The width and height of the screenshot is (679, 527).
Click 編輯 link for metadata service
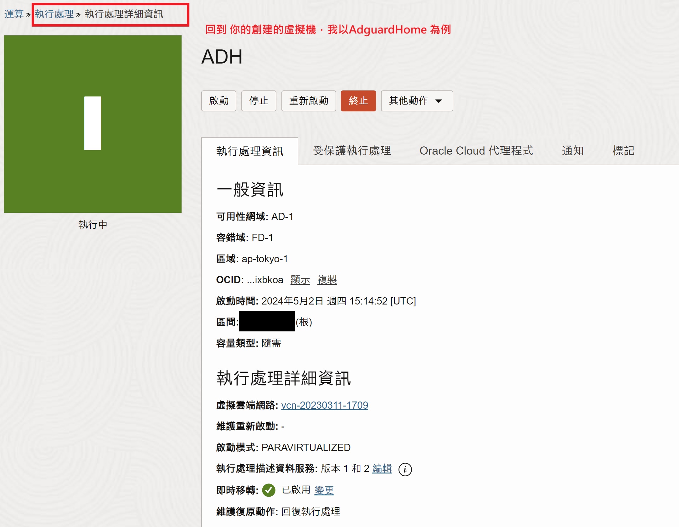382,468
